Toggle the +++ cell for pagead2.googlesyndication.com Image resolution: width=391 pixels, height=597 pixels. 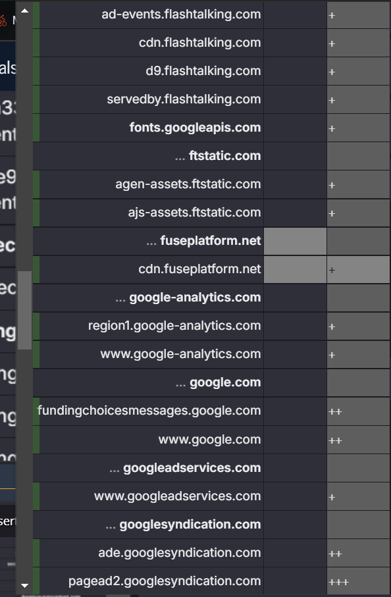358,581
